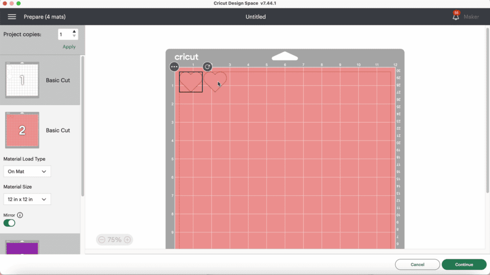
Task: Click the cricut logo on the mat
Action: coord(187,57)
